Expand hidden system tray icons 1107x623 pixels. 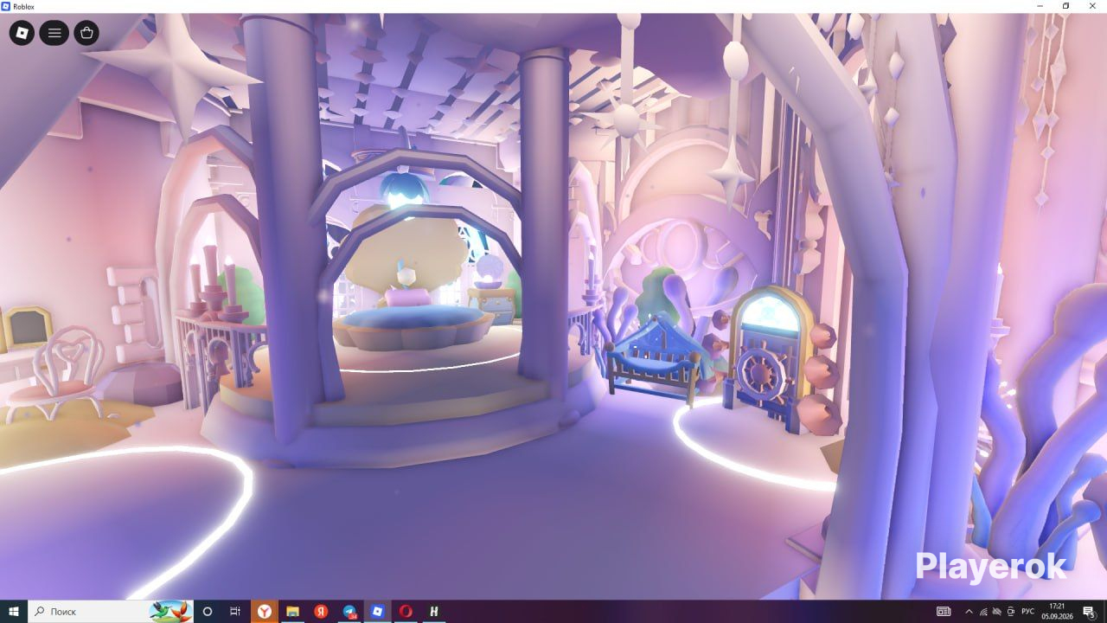969,612
